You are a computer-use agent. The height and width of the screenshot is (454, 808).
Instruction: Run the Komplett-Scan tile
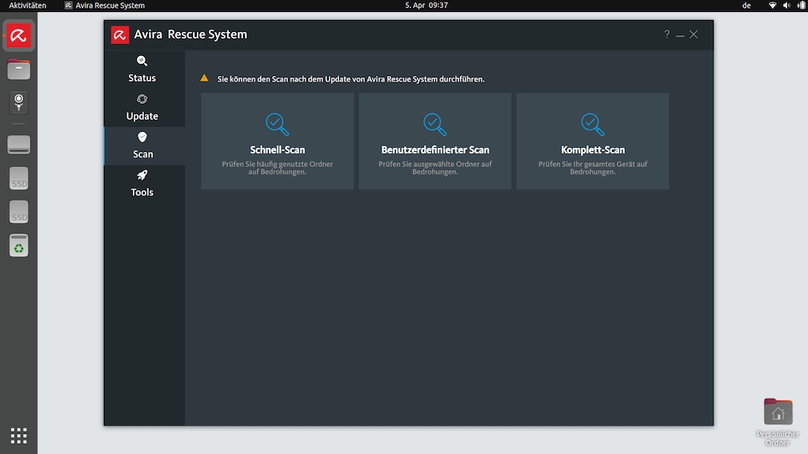(x=592, y=141)
